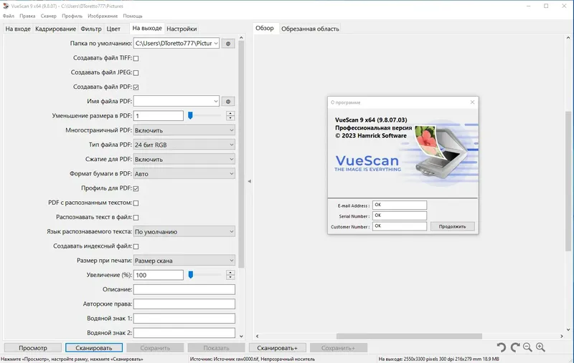Browse default folder with the @ button
The height and width of the screenshot is (363, 574).
coord(228,44)
